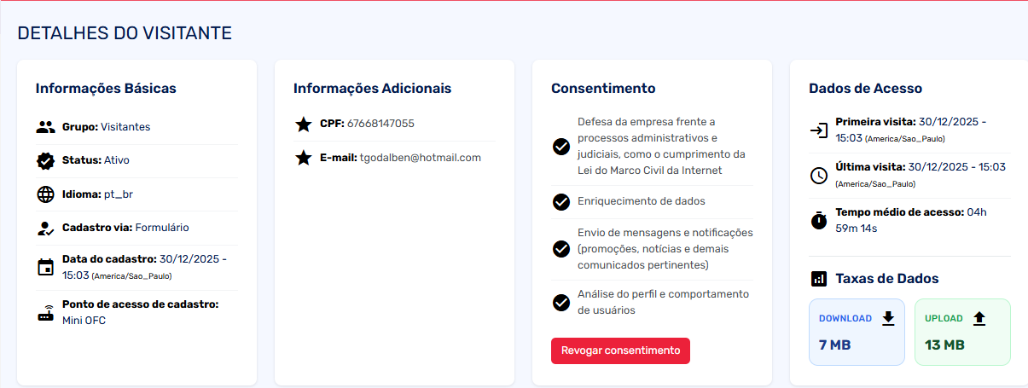Click the Tempo médio stopwatch icon
Image resolution: width=1028 pixels, height=388 pixels.
pos(819,220)
